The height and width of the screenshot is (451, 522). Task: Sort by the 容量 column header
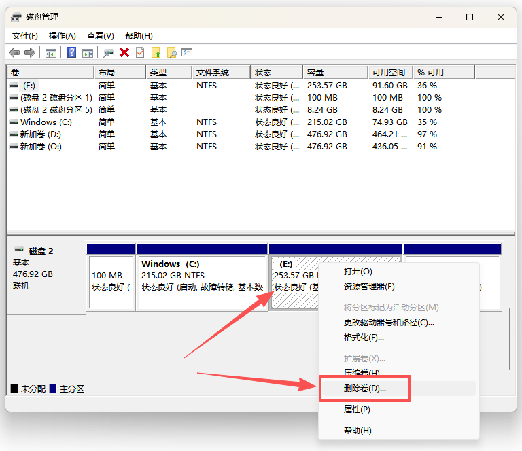(x=315, y=72)
